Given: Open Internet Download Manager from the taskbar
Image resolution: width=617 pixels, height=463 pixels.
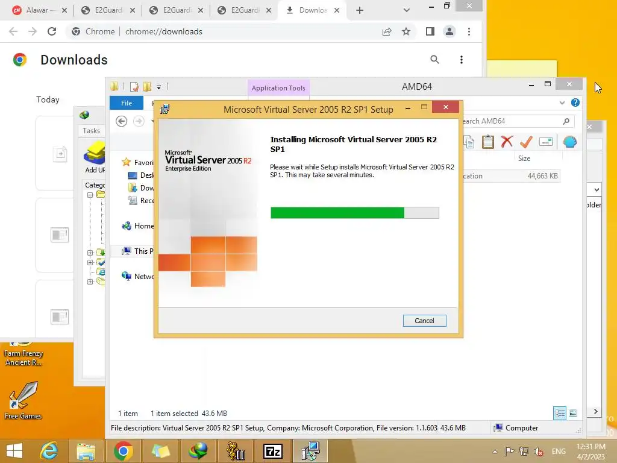Looking at the screenshot, I should pos(198,450).
